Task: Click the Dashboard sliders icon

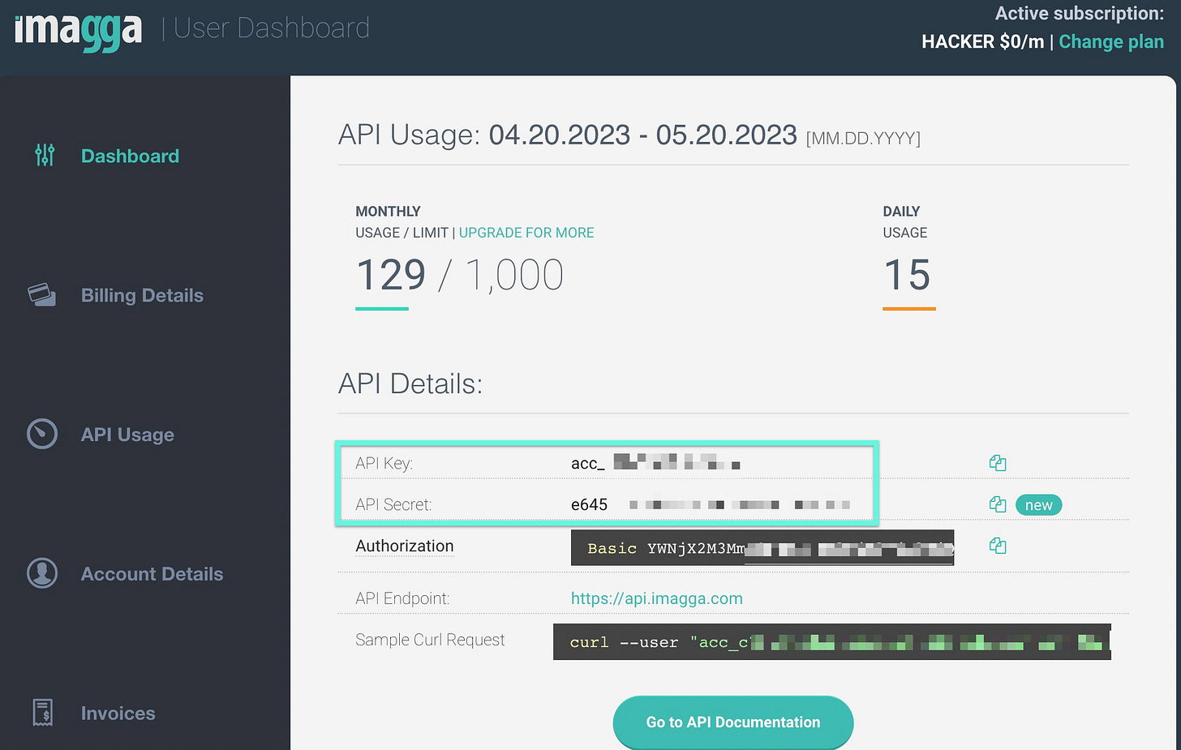Action: (x=45, y=155)
